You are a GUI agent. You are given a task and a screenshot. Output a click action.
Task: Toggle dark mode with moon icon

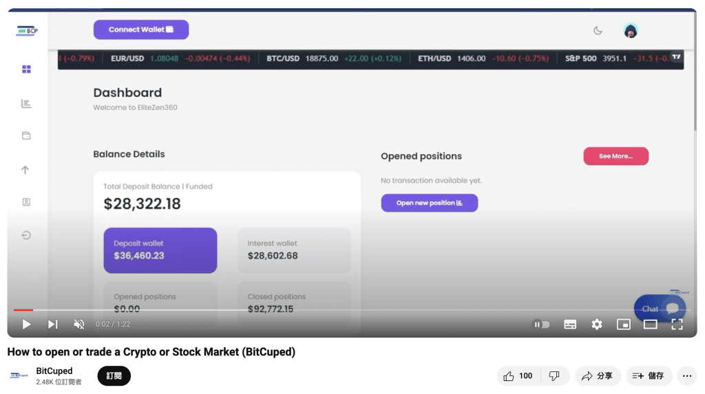click(x=598, y=31)
